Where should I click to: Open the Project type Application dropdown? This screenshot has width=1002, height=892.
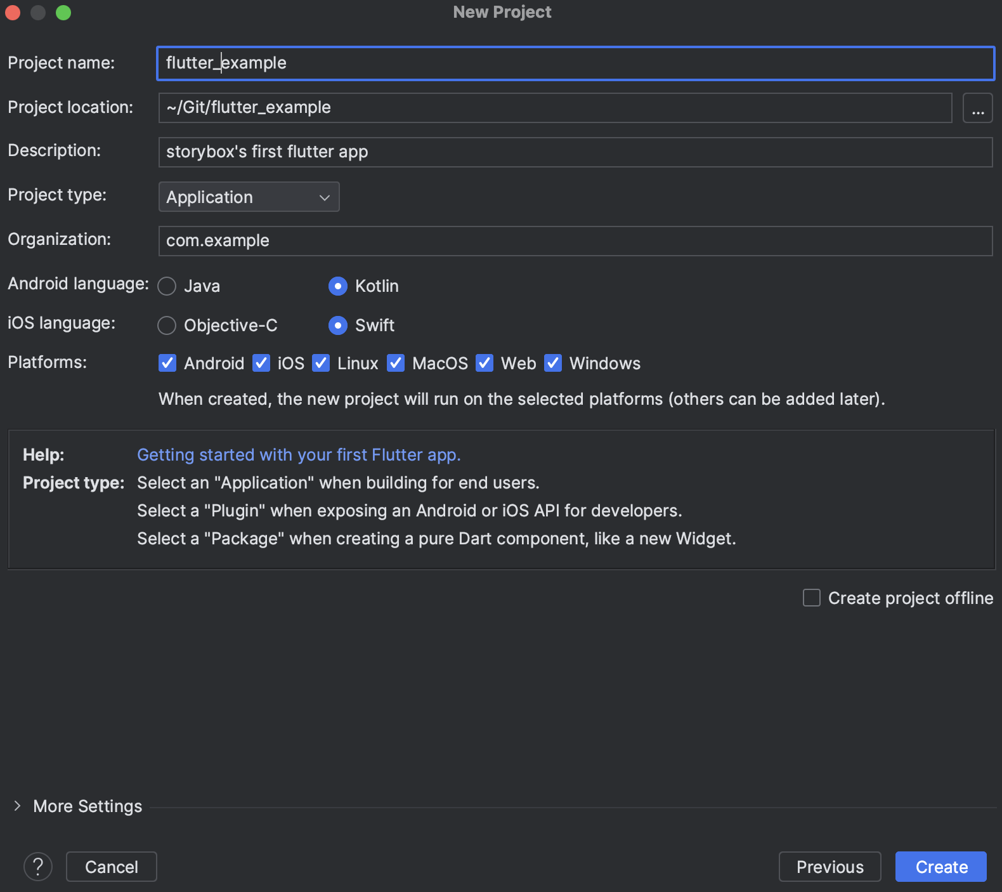click(x=249, y=197)
